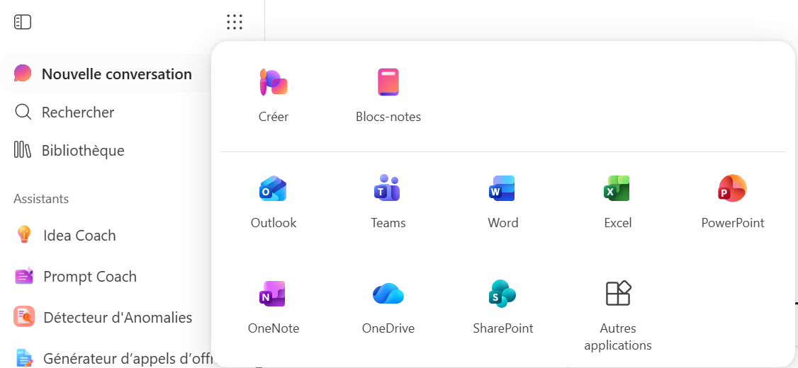Click the Idea Coach lightbulb icon
The width and height of the screenshot is (798, 368).
click(x=24, y=236)
